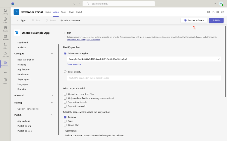The image size is (227, 141).
Task: Select the 'Select an existing bot' radio
Action: (x=65, y=53)
